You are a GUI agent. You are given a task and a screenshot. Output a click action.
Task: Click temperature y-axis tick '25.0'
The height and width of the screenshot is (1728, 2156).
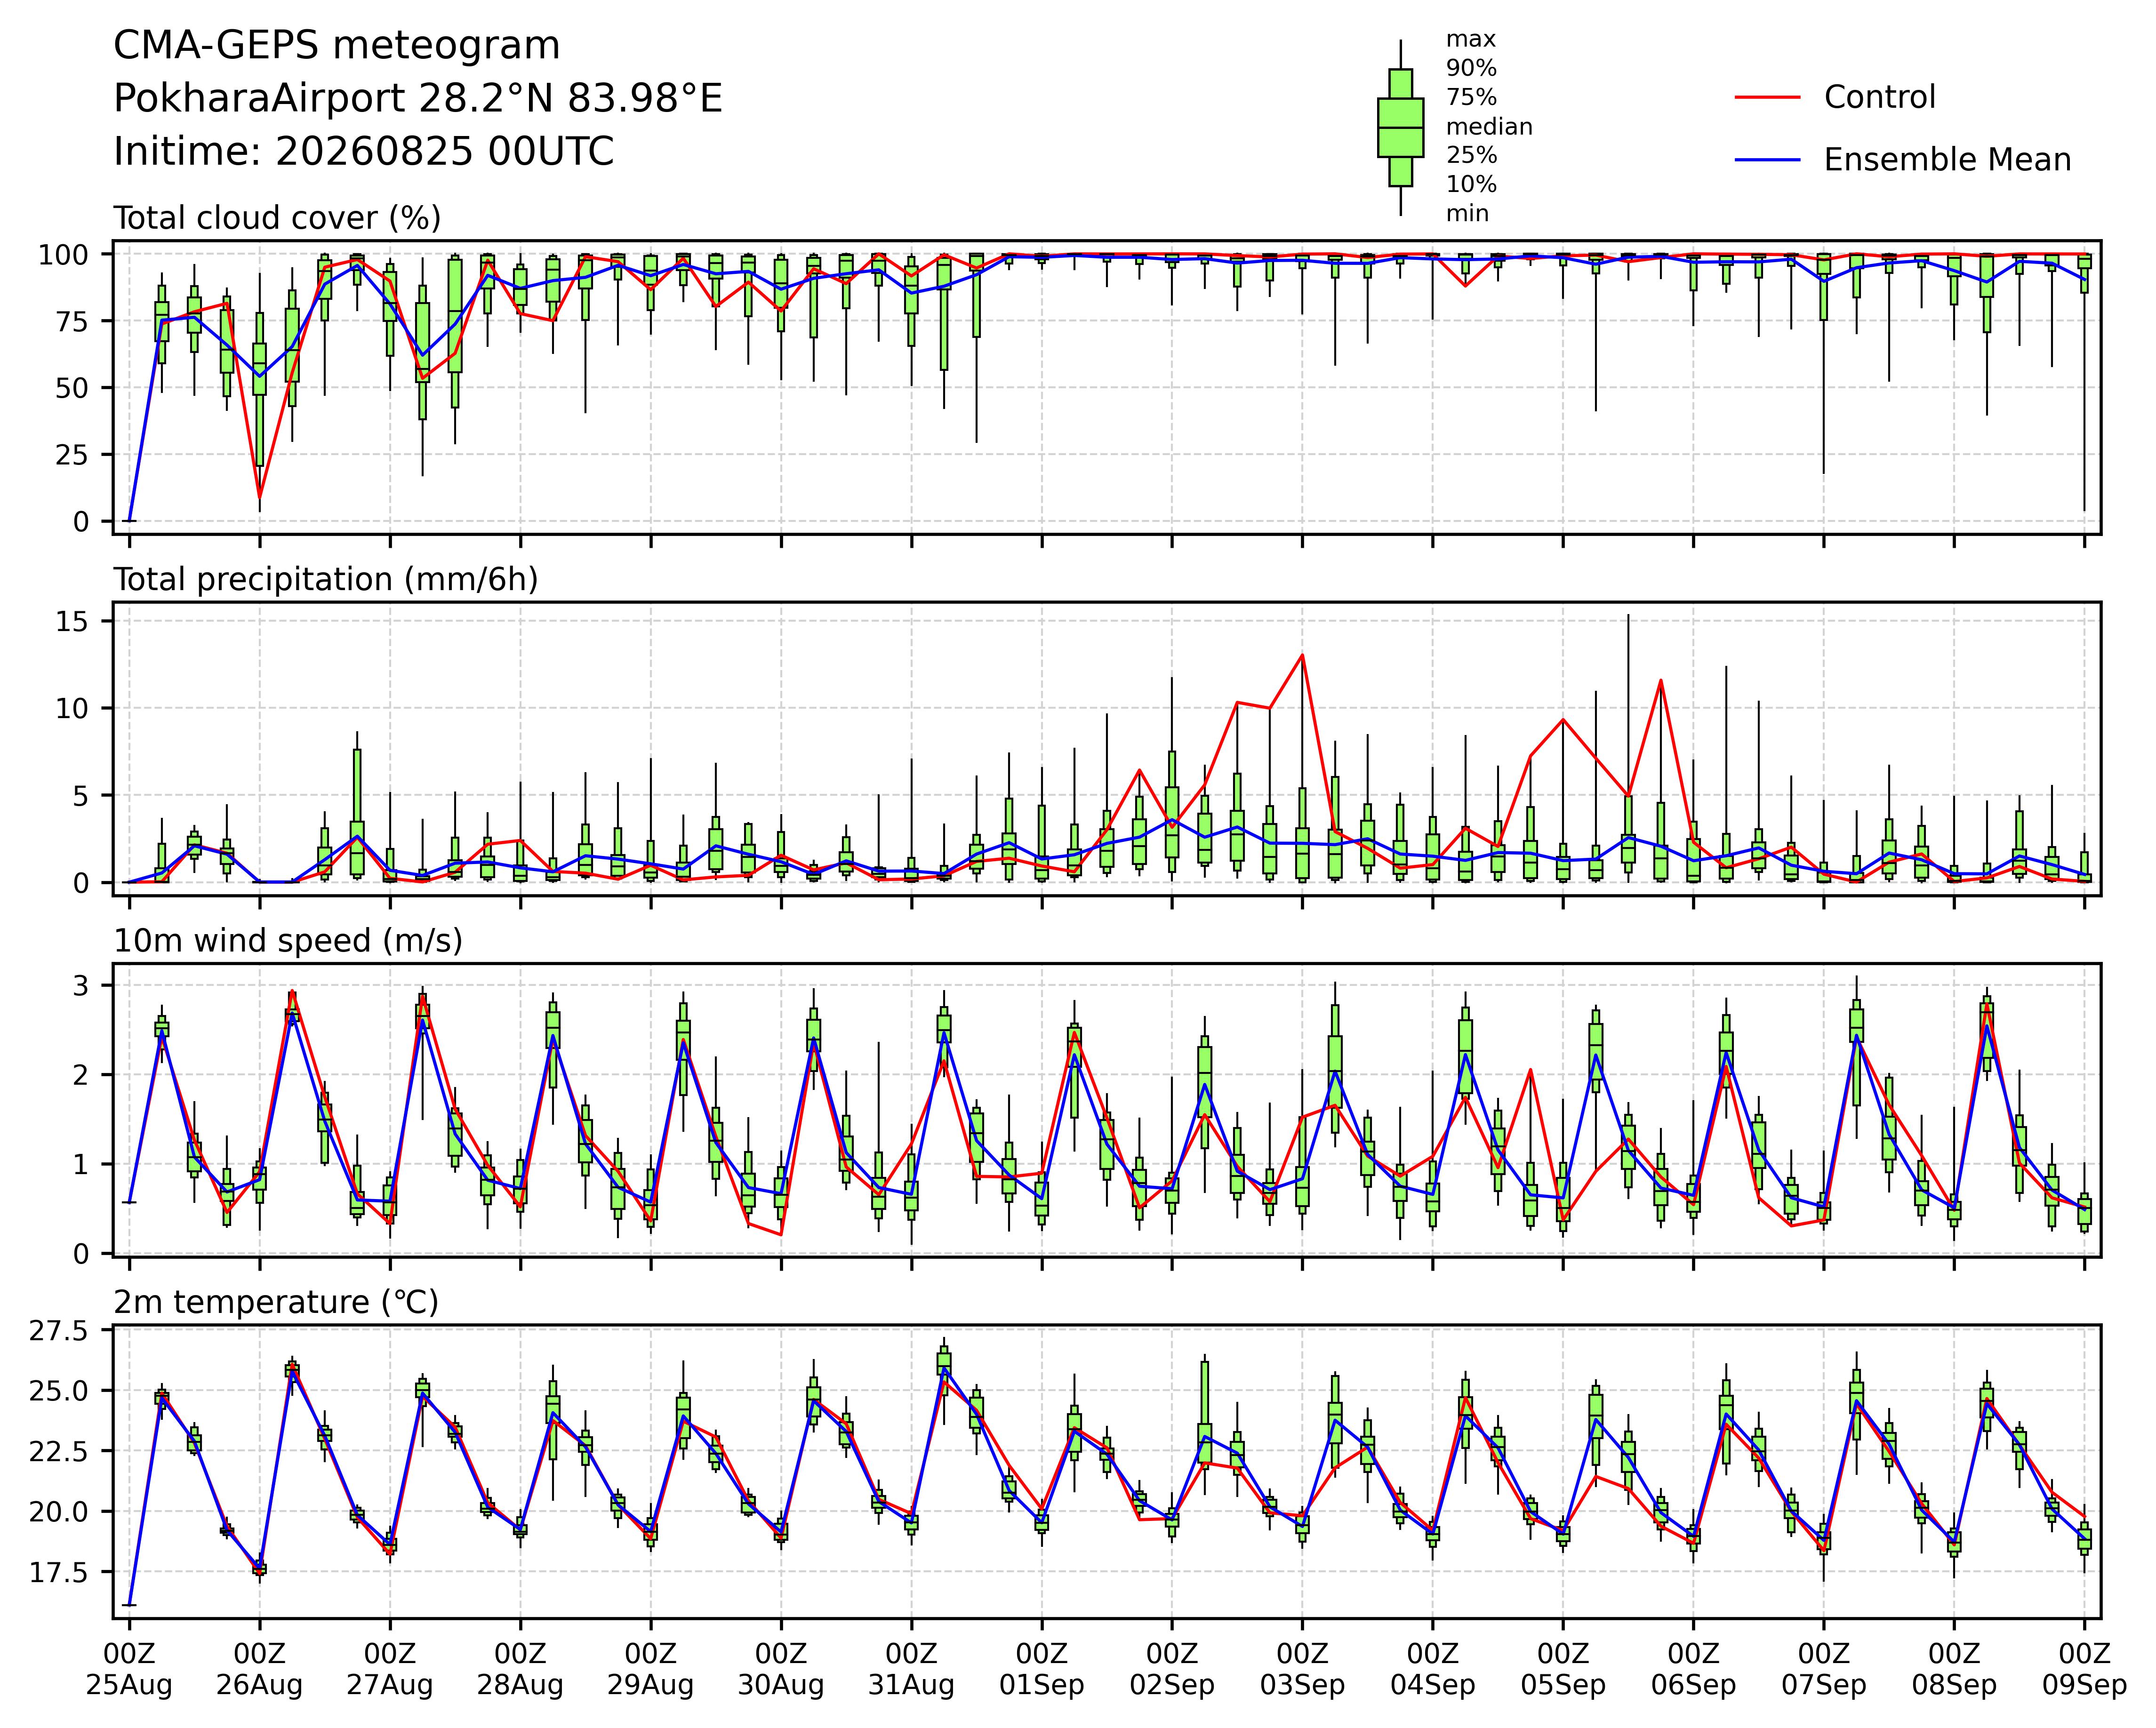click(60, 1391)
